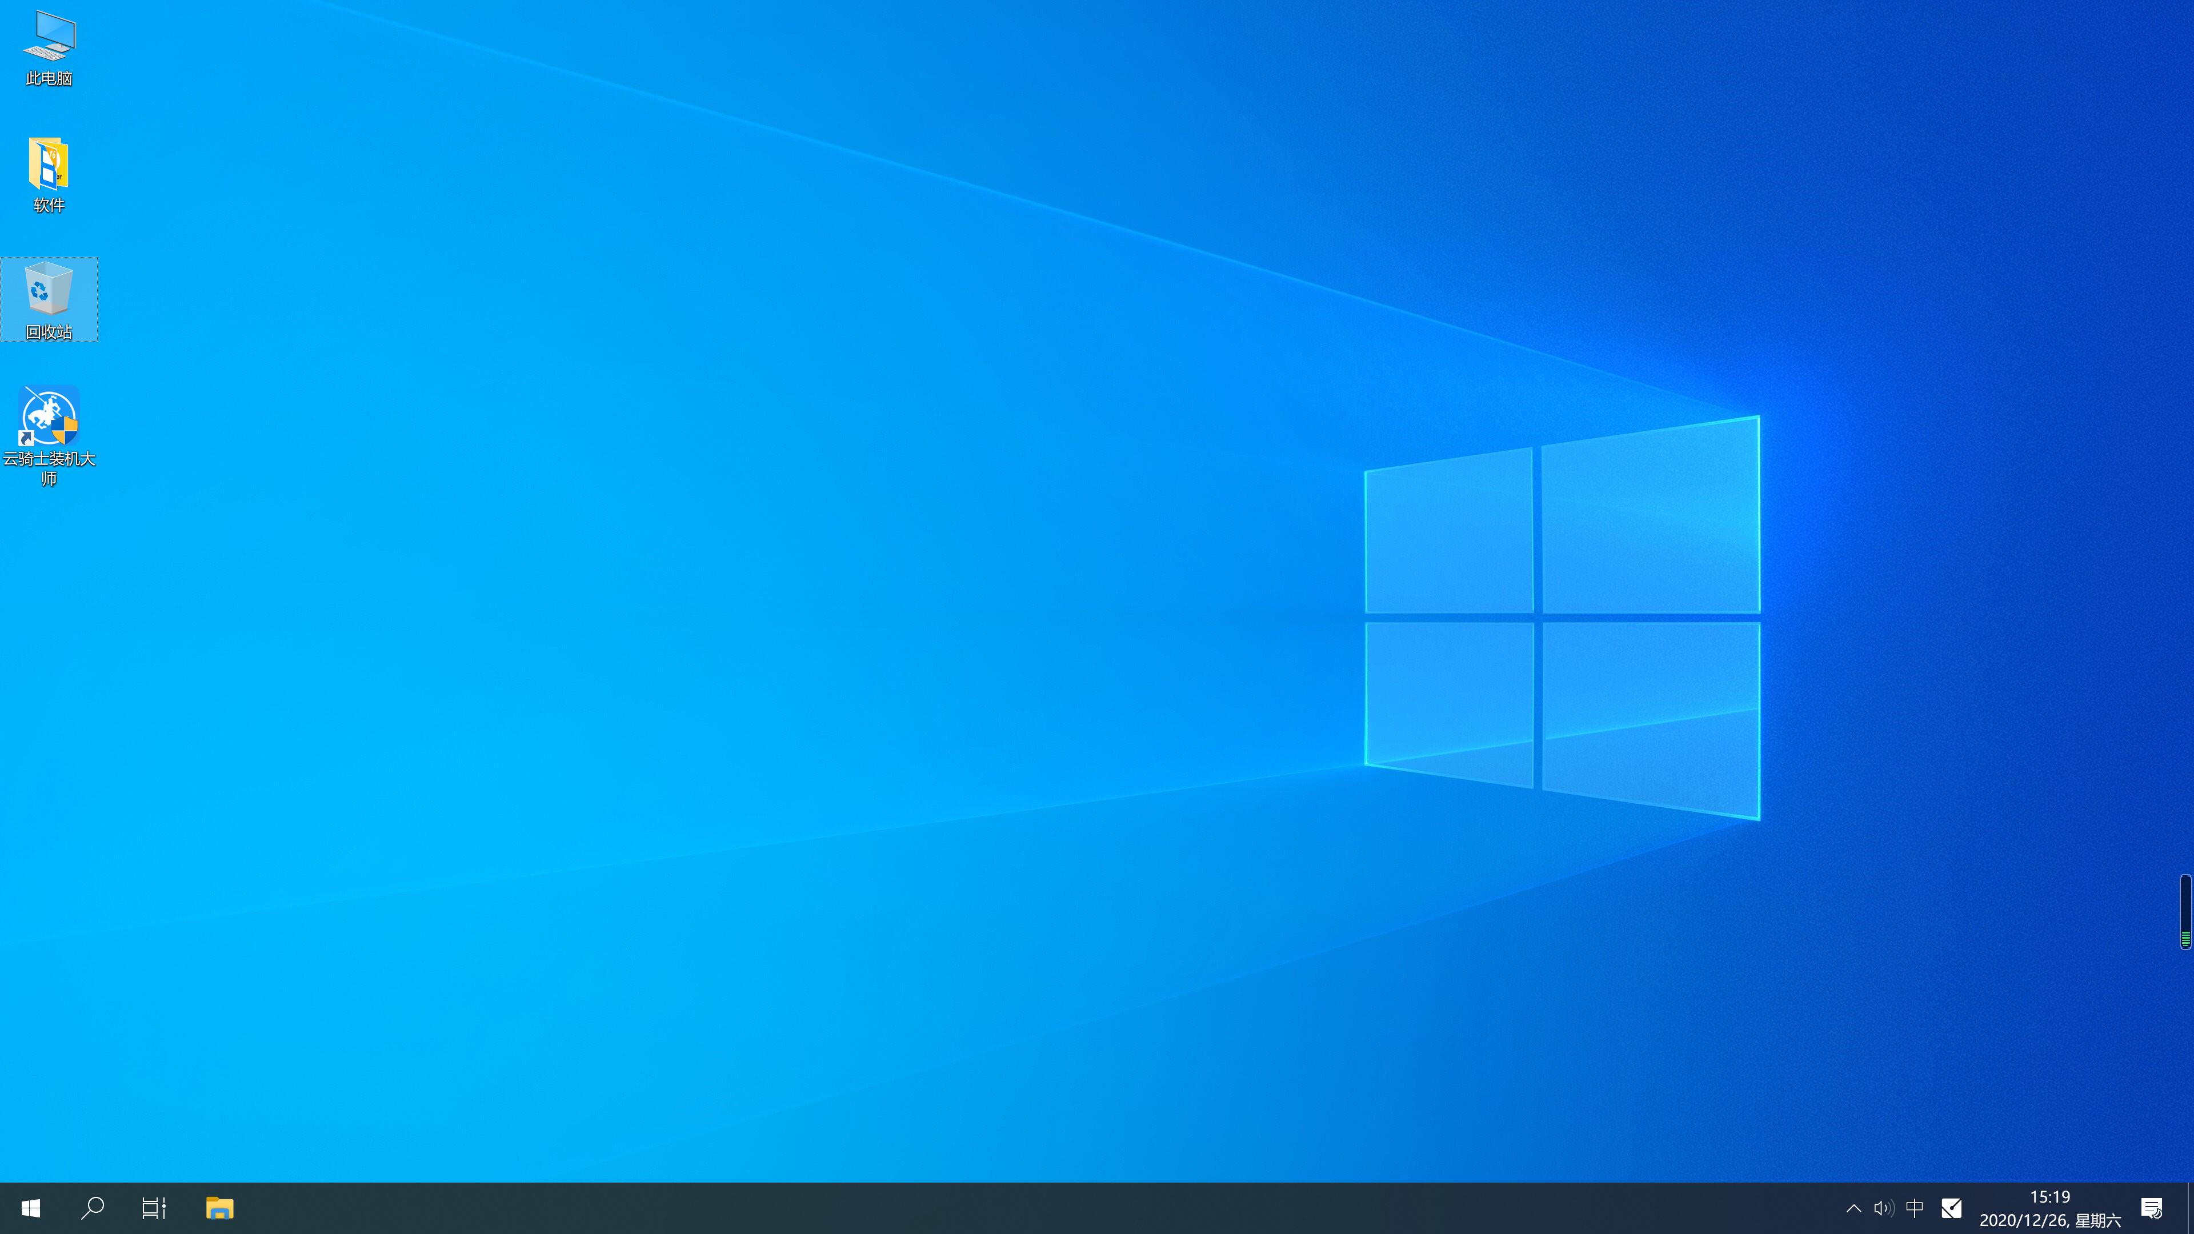Open File Explorer taskbar icon

tap(220, 1207)
